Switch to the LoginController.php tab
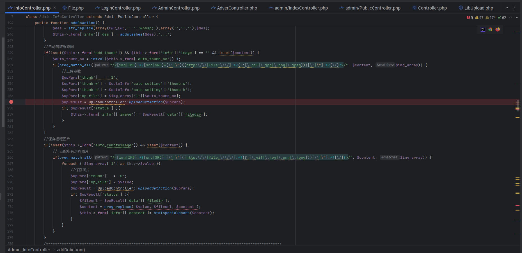The width and height of the screenshot is (522, 253). [x=121, y=8]
